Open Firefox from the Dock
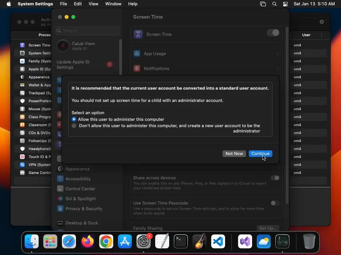 pyautogui.click(x=88, y=241)
